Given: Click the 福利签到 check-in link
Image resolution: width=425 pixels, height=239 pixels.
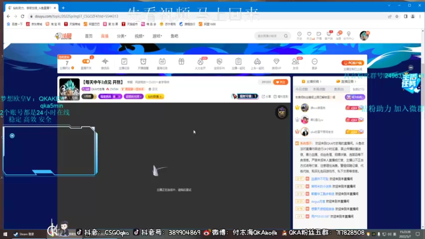Looking at the screenshot, I should (281, 97).
